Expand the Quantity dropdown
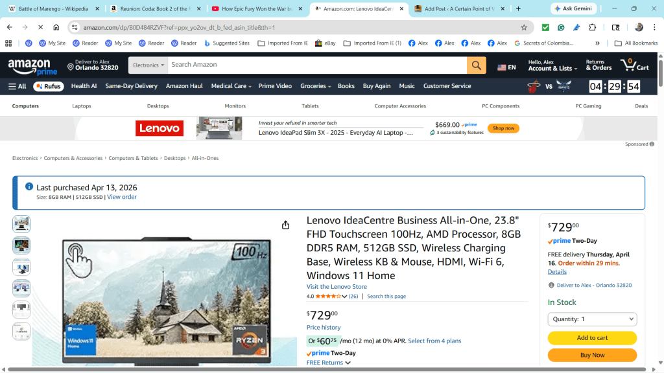 pos(592,319)
